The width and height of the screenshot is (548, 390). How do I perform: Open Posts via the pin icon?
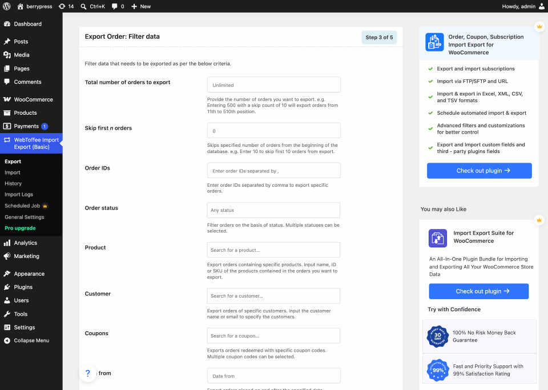7,41
